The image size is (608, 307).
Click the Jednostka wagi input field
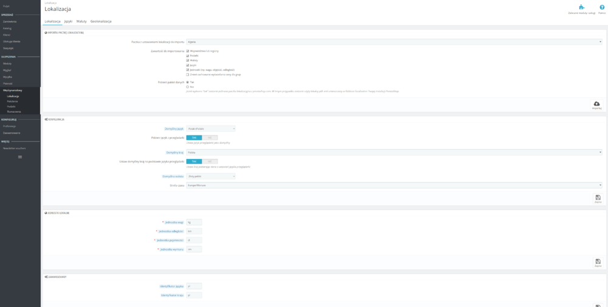point(195,222)
